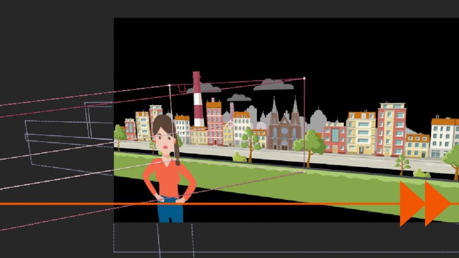
Task: Select the anchor point crosshair of selected layer
Action: [230, 123]
